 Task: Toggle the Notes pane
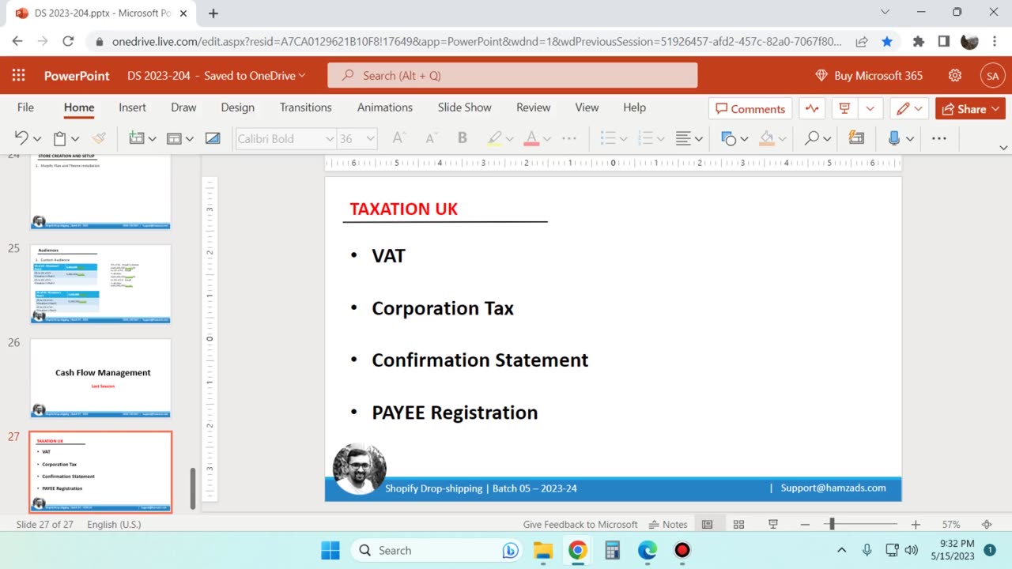click(668, 524)
